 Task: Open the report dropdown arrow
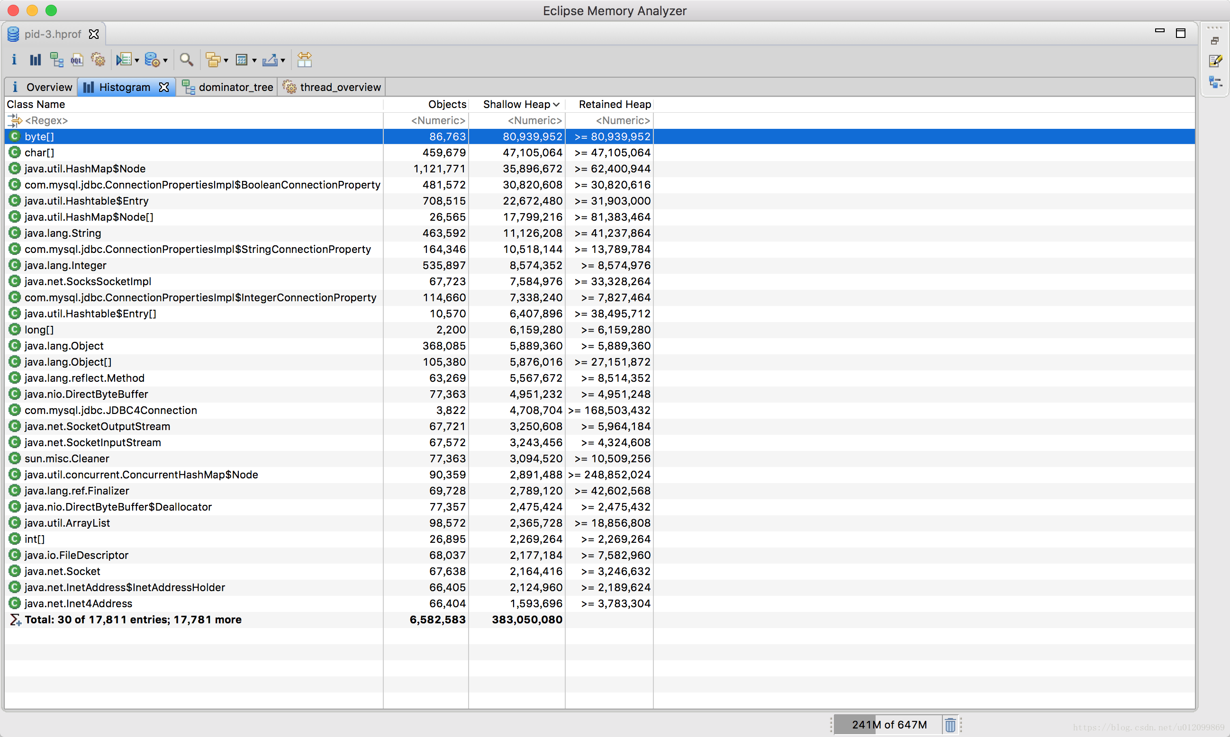tap(136, 61)
